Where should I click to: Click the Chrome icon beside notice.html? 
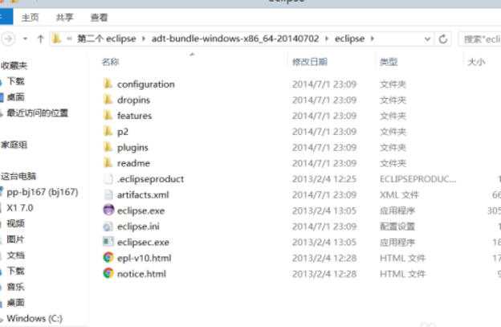pos(108,273)
